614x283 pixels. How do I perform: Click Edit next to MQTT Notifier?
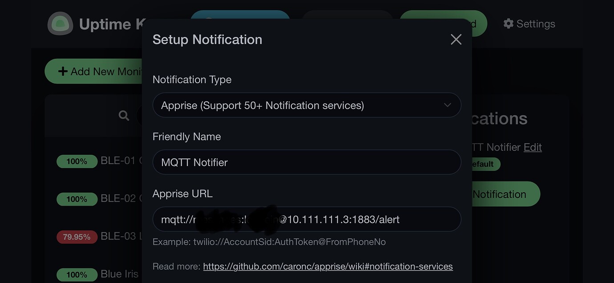coord(533,147)
